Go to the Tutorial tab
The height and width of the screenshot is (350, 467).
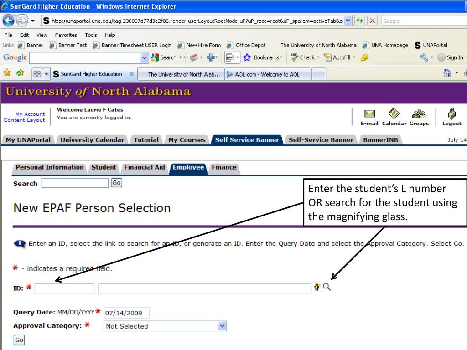click(146, 140)
